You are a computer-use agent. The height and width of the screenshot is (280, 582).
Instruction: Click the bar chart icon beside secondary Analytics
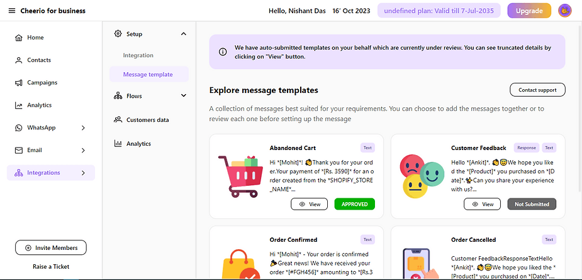(x=118, y=143)
